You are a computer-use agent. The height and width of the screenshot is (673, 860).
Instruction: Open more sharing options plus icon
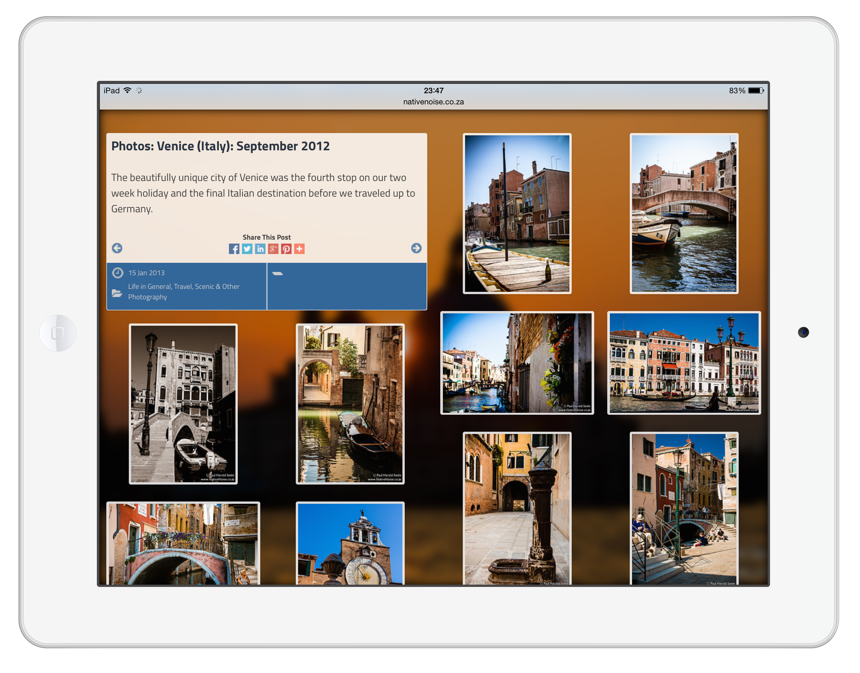click(x=299, y=249)
